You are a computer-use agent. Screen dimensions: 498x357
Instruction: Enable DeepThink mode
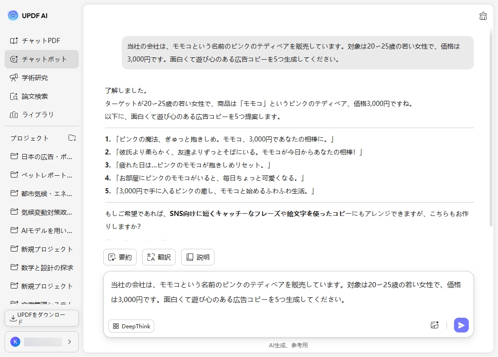tap(131, 326)
